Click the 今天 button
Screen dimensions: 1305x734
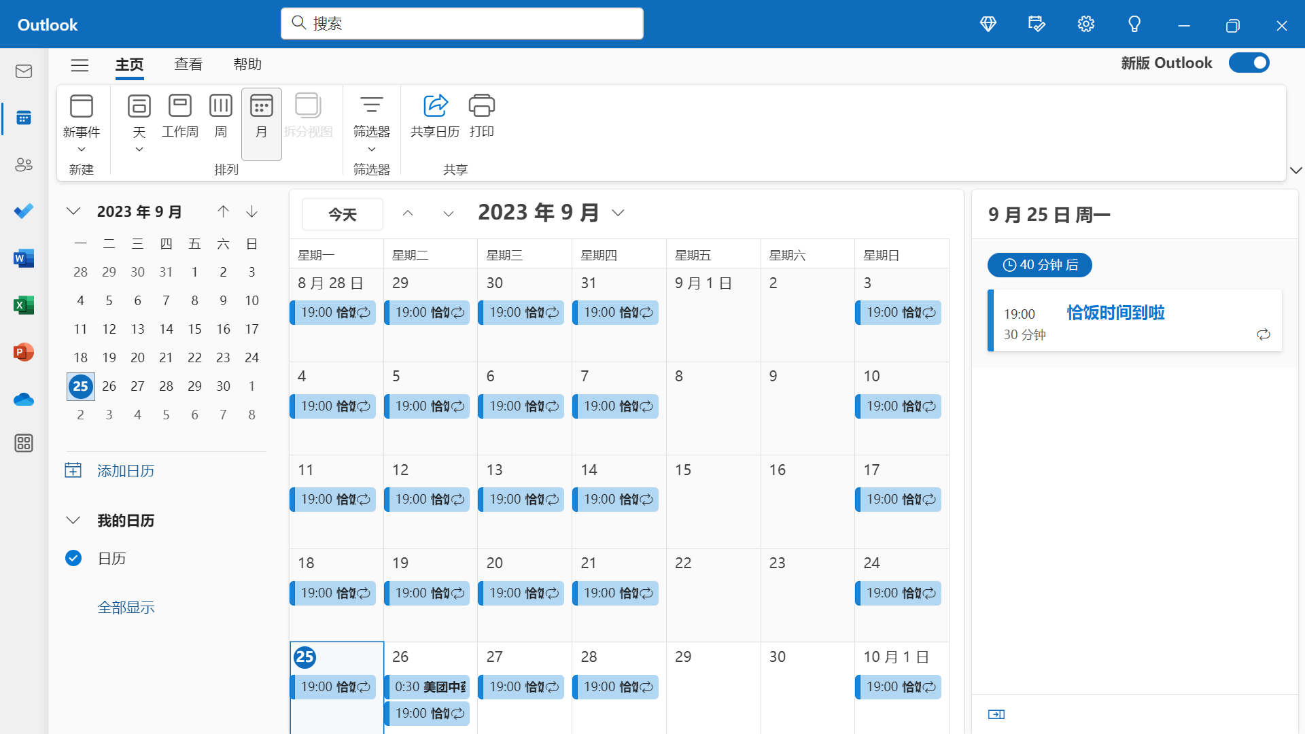[343, 215]
